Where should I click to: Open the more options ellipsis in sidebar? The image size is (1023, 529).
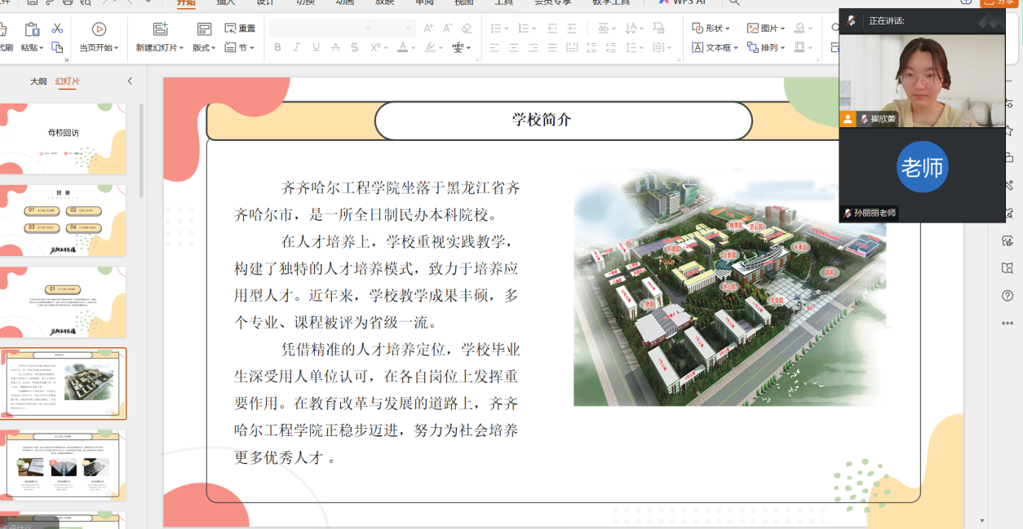coord(1007,324)
